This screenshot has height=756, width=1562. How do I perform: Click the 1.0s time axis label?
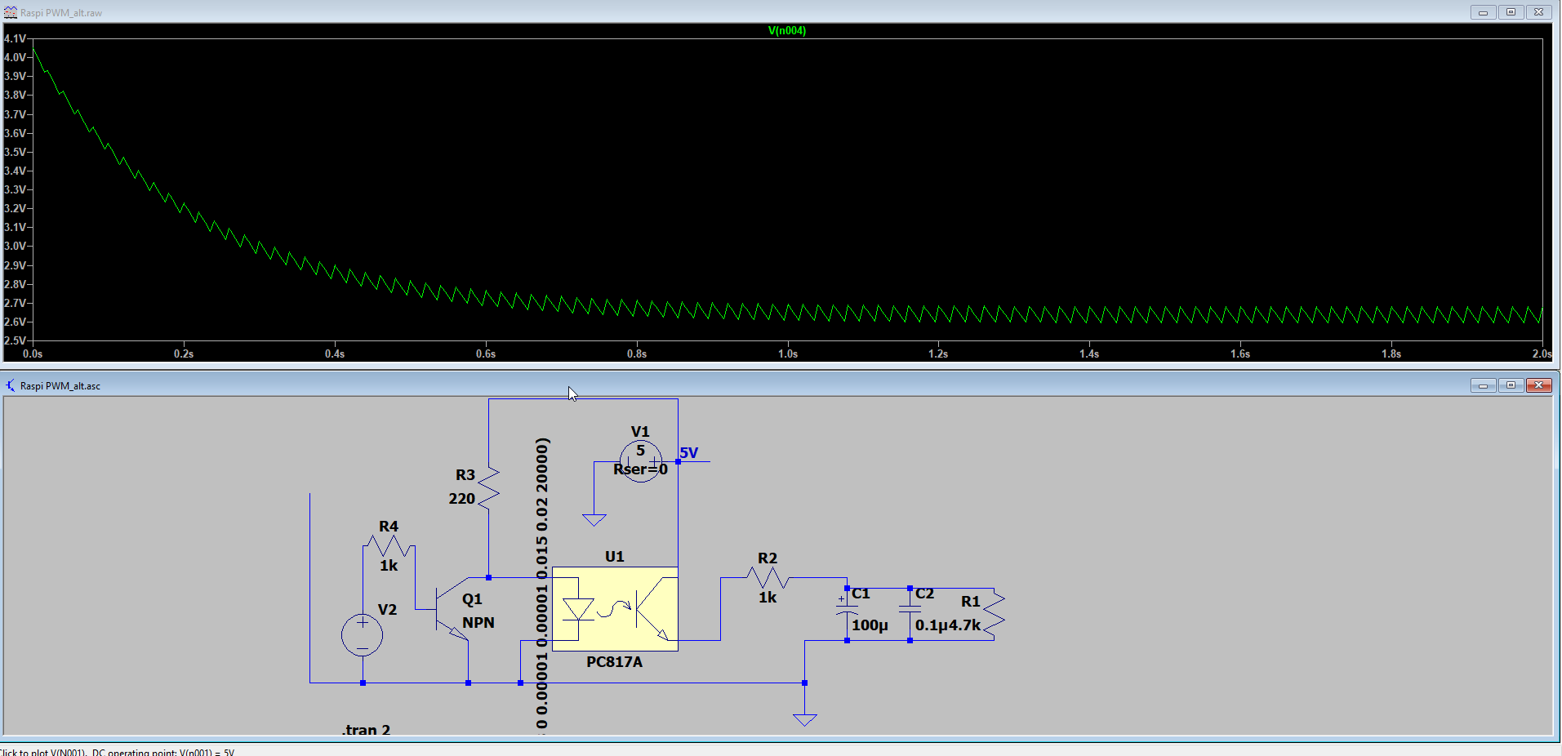[787, 354]
